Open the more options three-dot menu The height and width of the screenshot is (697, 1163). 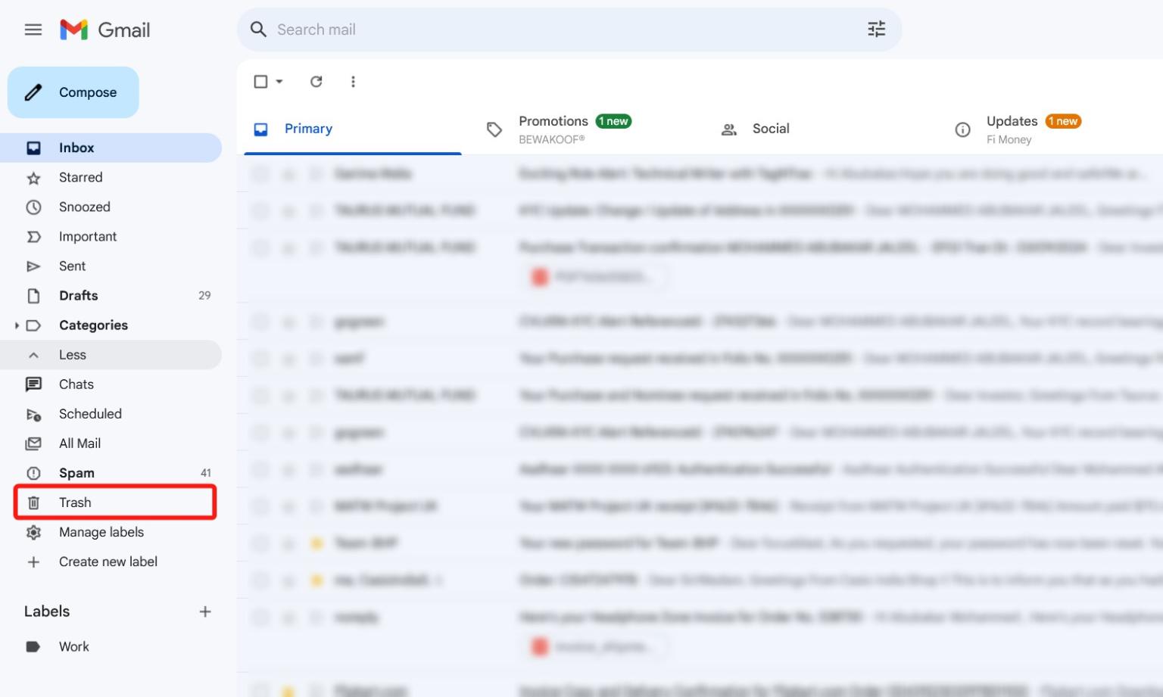click(353, 82)
